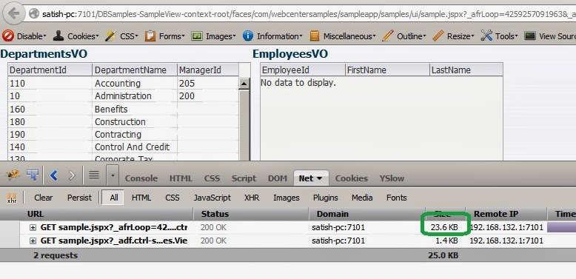Select the Administration department row
The width and height of the screenshot is (576, 279).
tap(123, 96)
